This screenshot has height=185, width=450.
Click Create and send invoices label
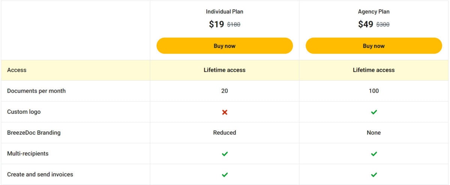tap(40, 174)
